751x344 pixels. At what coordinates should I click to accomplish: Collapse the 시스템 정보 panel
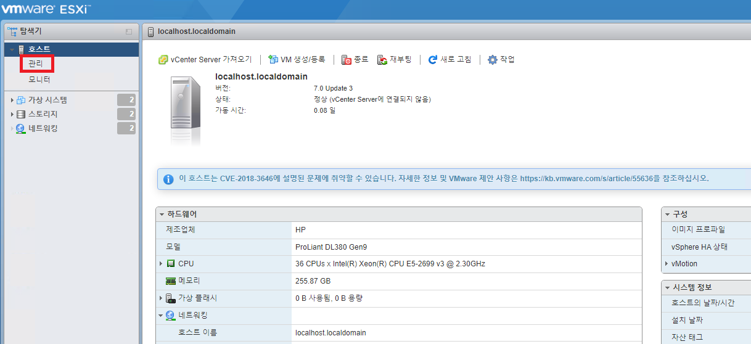pos(667,288)
